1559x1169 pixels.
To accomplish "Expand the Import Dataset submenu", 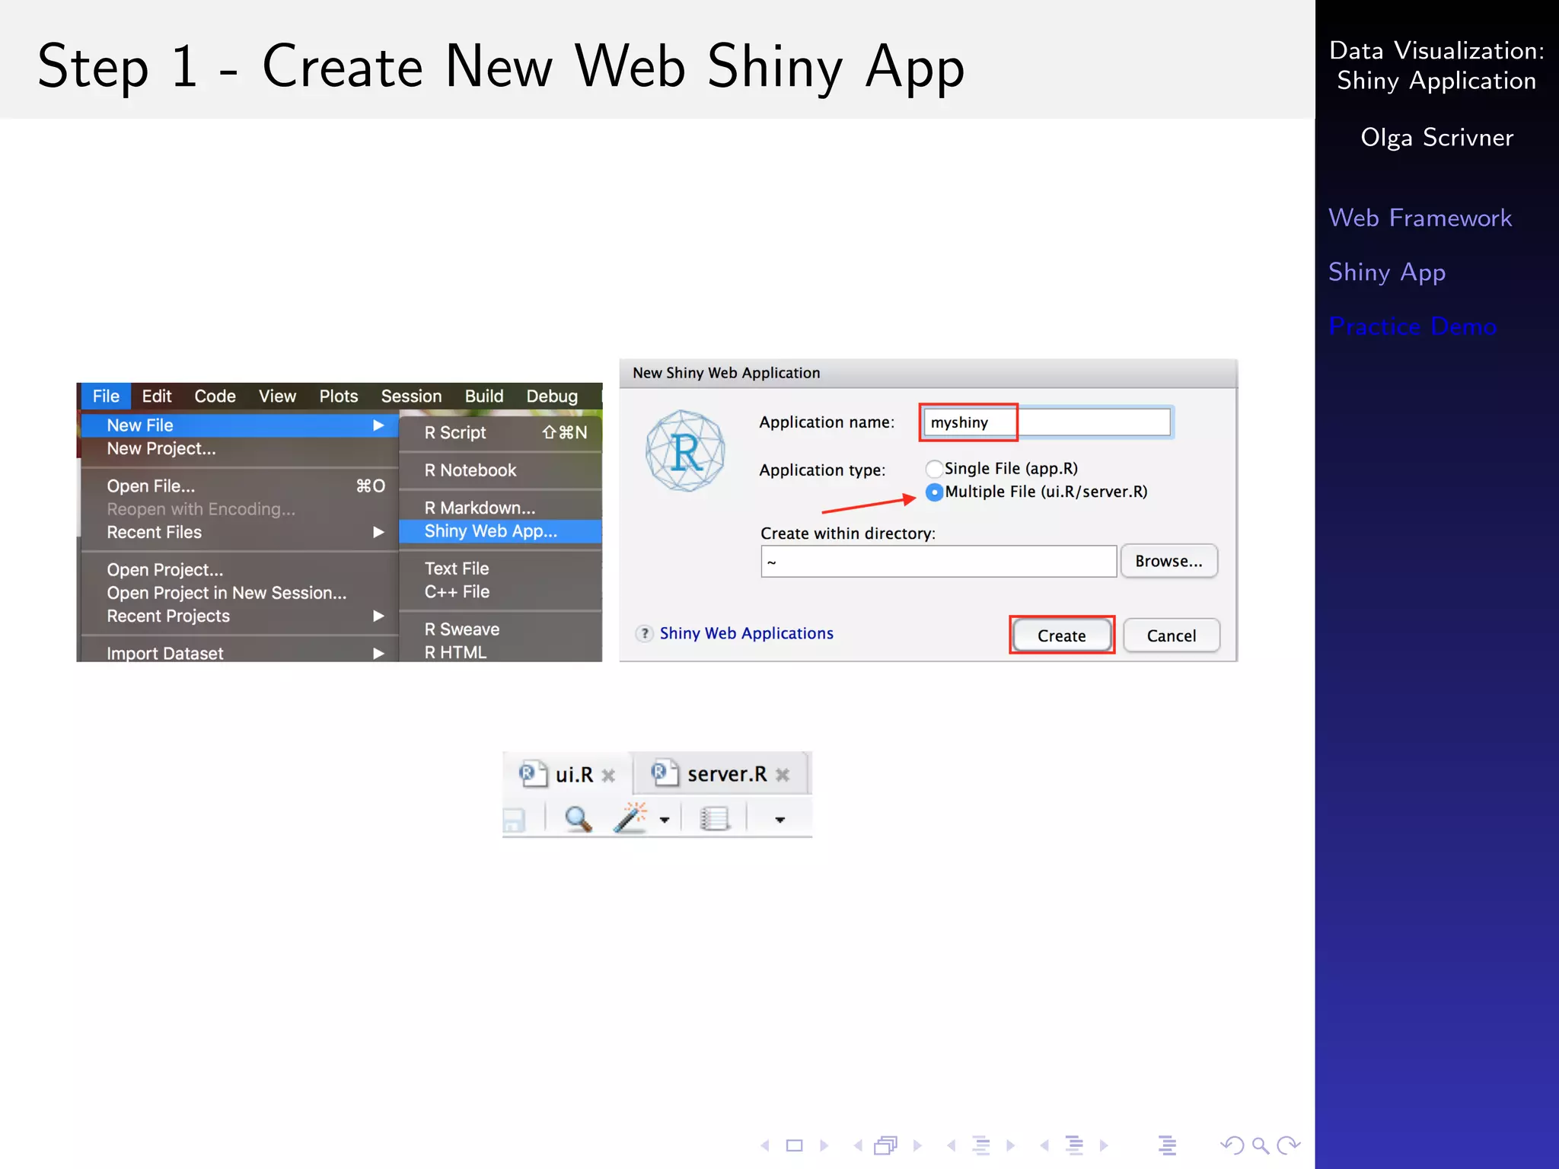I will [x=240, y=653].
